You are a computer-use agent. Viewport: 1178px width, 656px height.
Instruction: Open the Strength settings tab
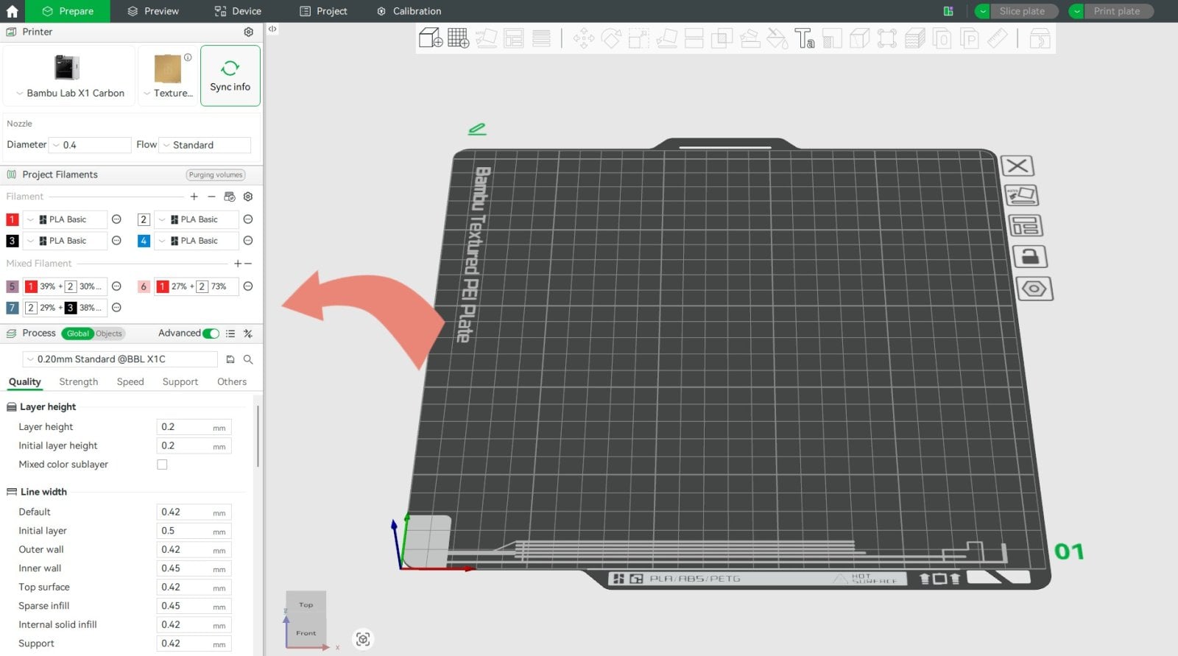pyautogui.click(x=78, y=382)
